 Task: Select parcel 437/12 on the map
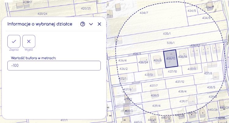(180, 82)
